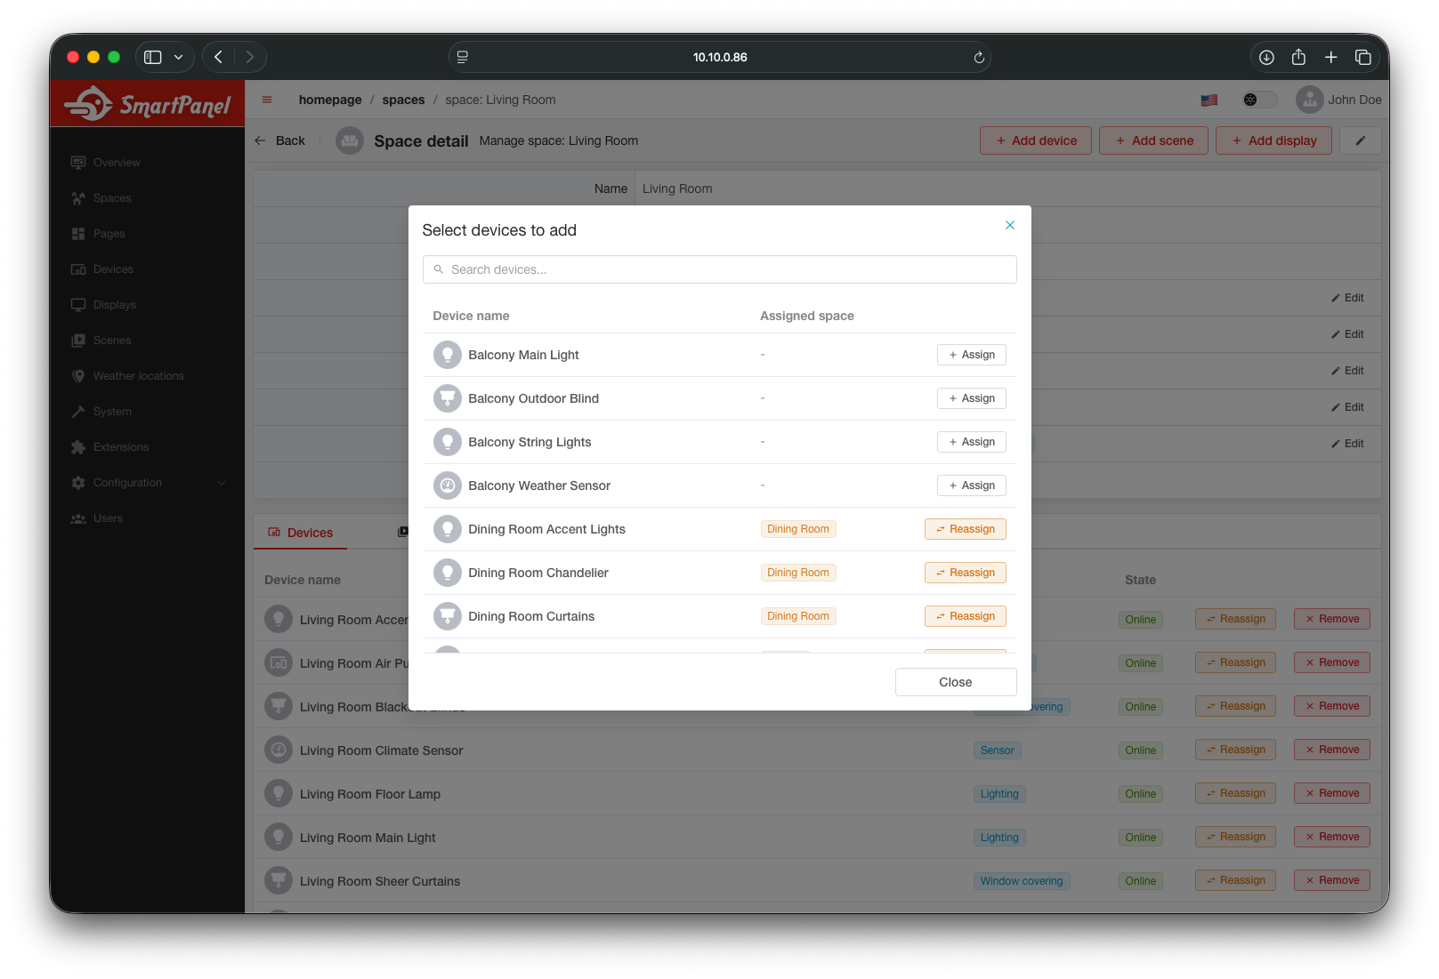Click the hamburger menu icon beside breadcrumbs
The image size is (1439, 979).
[267, 100]
